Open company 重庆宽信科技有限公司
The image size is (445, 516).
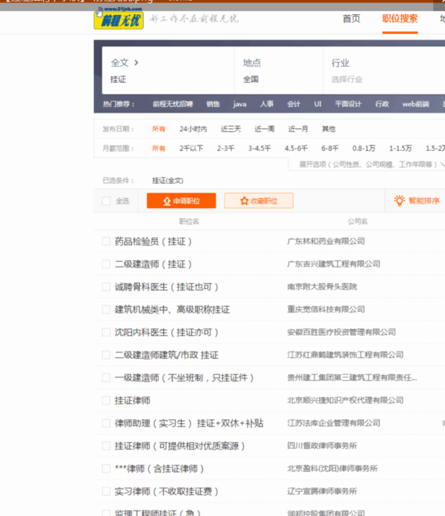(326, 309)
